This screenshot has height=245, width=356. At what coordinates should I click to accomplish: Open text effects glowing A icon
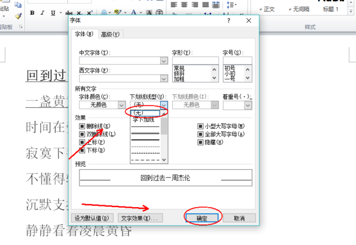pyautogui.click(x=104, y=12)
